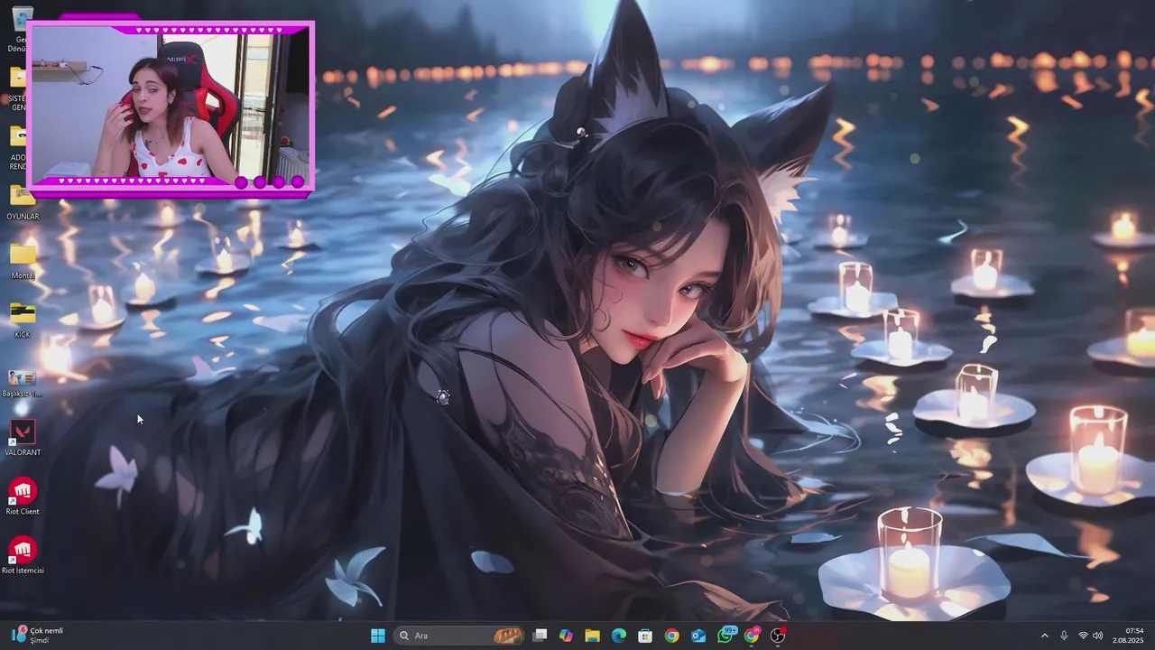Select the ADOBE folder on desktop

coord(18,144)
